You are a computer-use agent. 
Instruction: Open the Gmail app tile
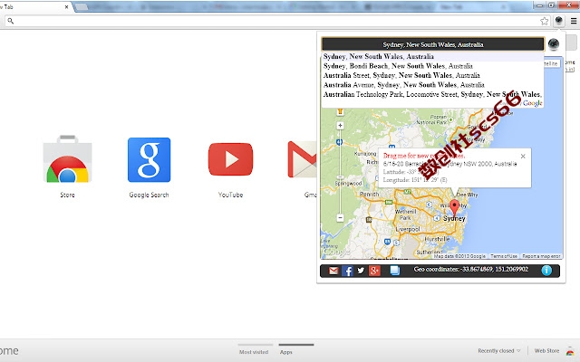click(302, 159)
